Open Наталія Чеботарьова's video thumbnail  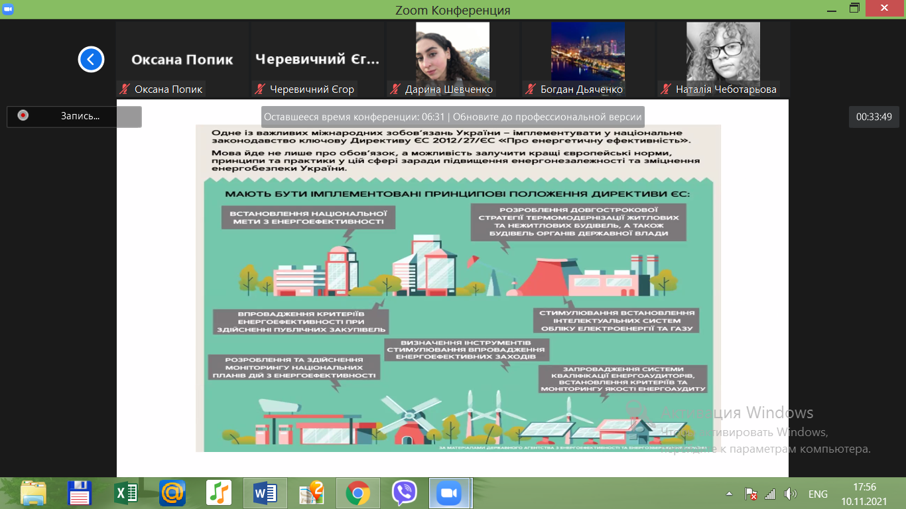(723, 60)
